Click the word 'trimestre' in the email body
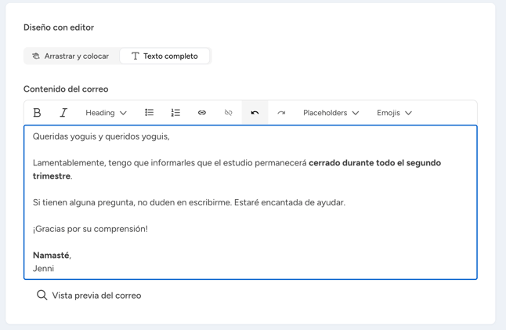This screenshot has width=506, height=330. click(52, 176)
